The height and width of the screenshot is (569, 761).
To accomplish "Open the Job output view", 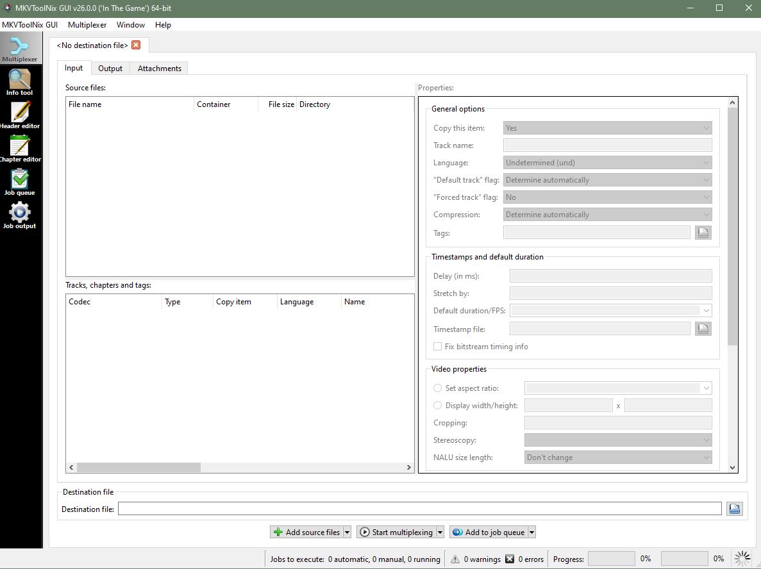I will click(19, 215).
